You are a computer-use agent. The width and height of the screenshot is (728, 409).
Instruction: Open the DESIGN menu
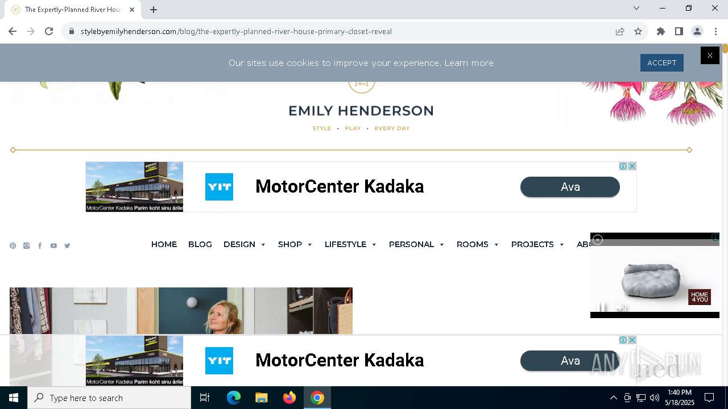(x=239, y=244)
